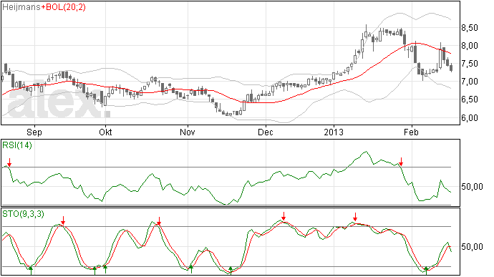Click the RSI sell arrow in late January

(401, 162)
